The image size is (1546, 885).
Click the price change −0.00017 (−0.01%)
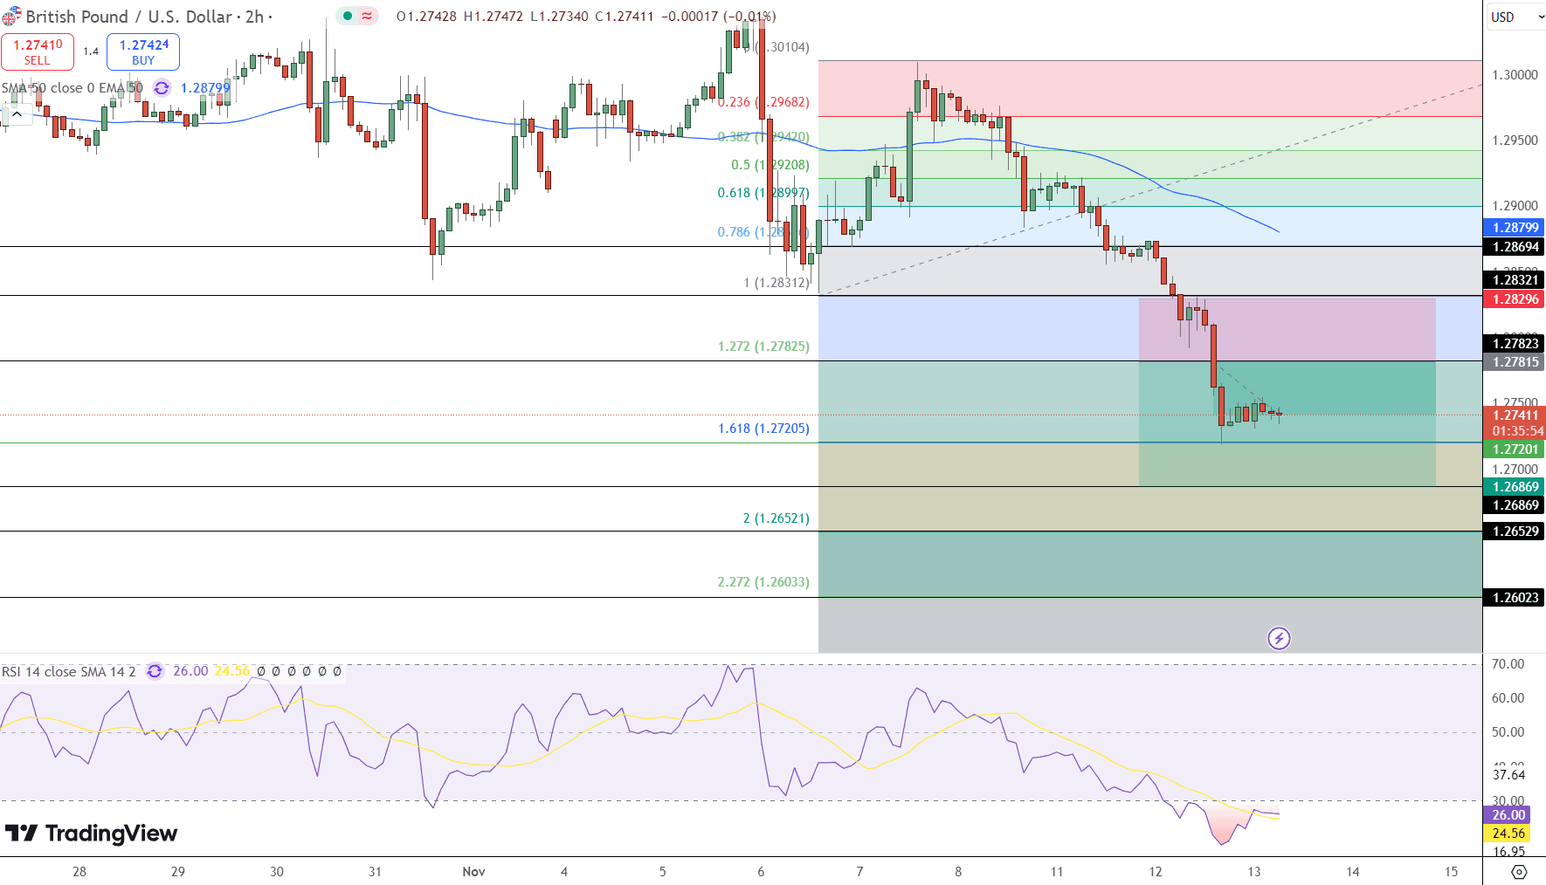click(x=718, y=17)
